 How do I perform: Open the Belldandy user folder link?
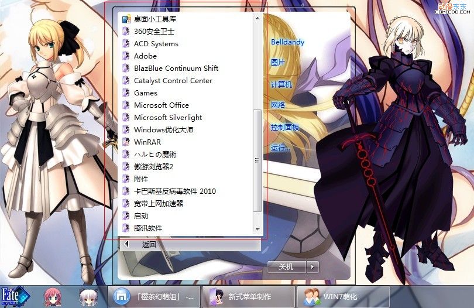(x=287, y=42)
